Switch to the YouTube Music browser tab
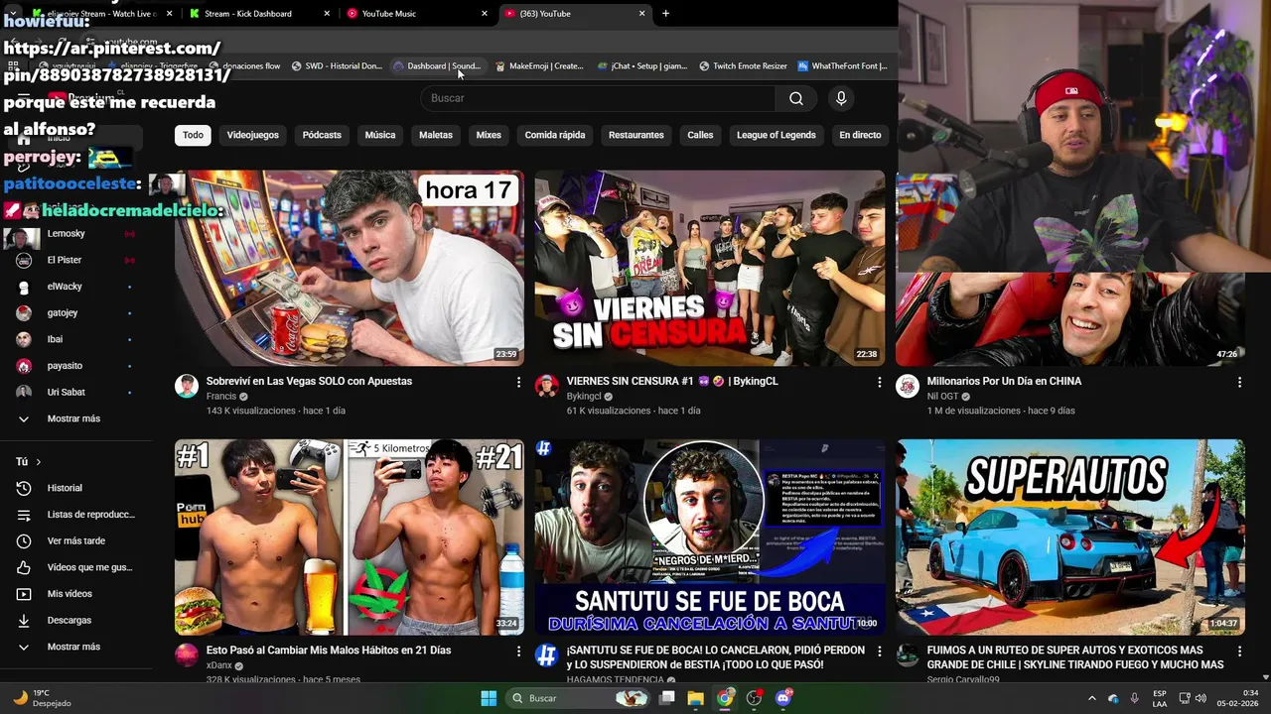The image size is (1271, 714). [415, 14]
